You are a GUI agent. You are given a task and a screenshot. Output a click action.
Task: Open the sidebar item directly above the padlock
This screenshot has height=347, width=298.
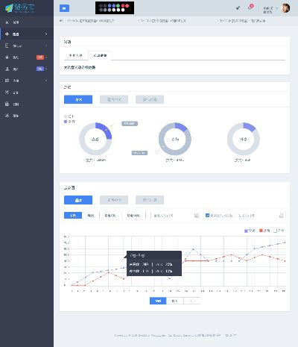click(27, 93)
